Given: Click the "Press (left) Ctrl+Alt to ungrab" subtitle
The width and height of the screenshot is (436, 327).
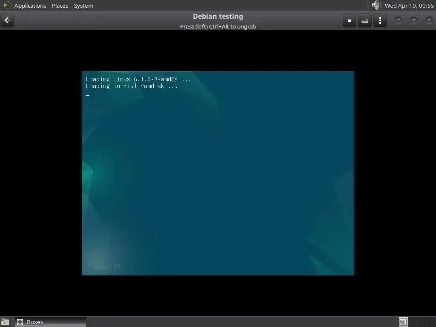Looking at the screenshot, I should tap(218, 27).
